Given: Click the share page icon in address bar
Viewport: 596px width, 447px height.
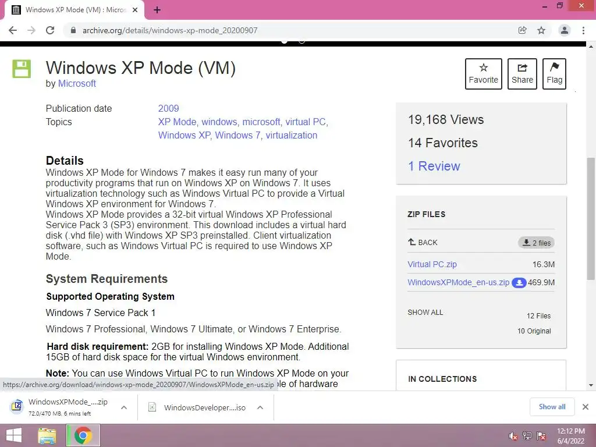Looking at the screenshot, I should [522, 30].
